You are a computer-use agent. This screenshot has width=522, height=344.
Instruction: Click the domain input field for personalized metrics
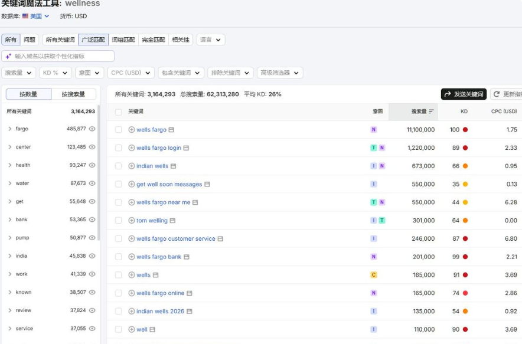tap(58, 56)
